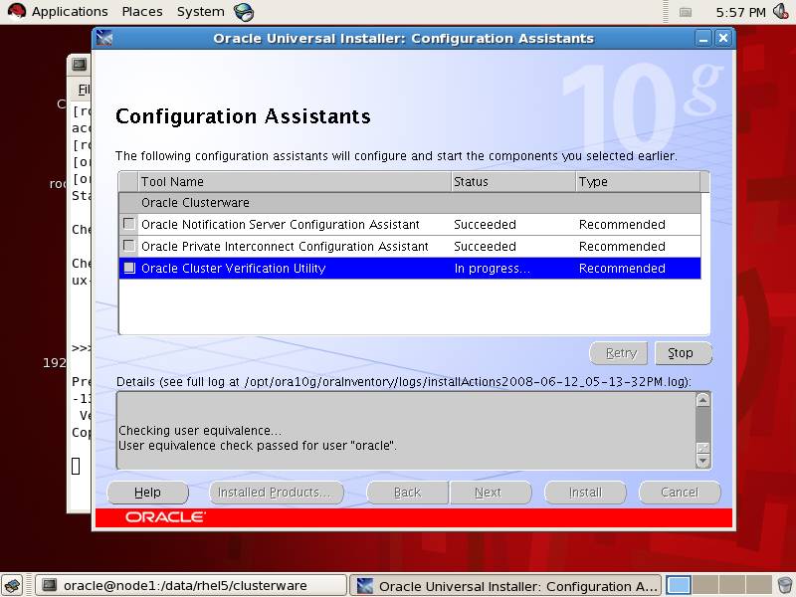
Task: Open the File menu in the terminal window
Action: coord(84,90)
